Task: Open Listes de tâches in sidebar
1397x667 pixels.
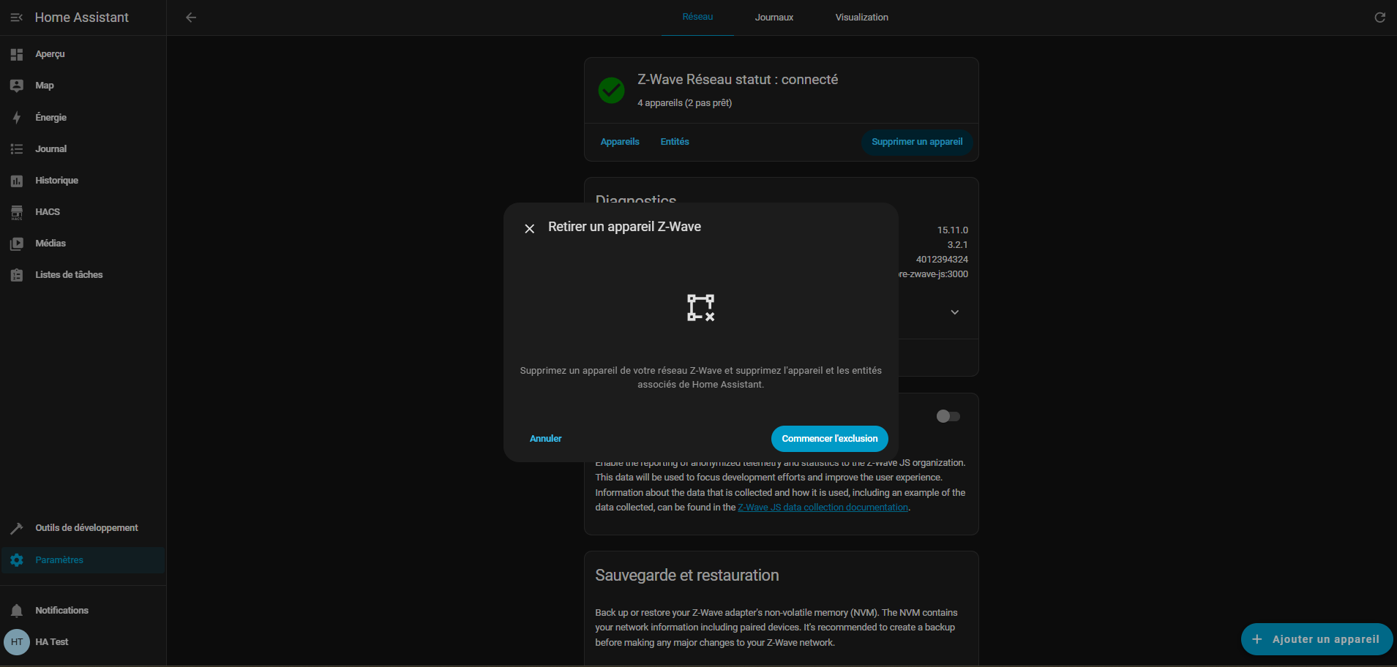Action: coord(69,275)
